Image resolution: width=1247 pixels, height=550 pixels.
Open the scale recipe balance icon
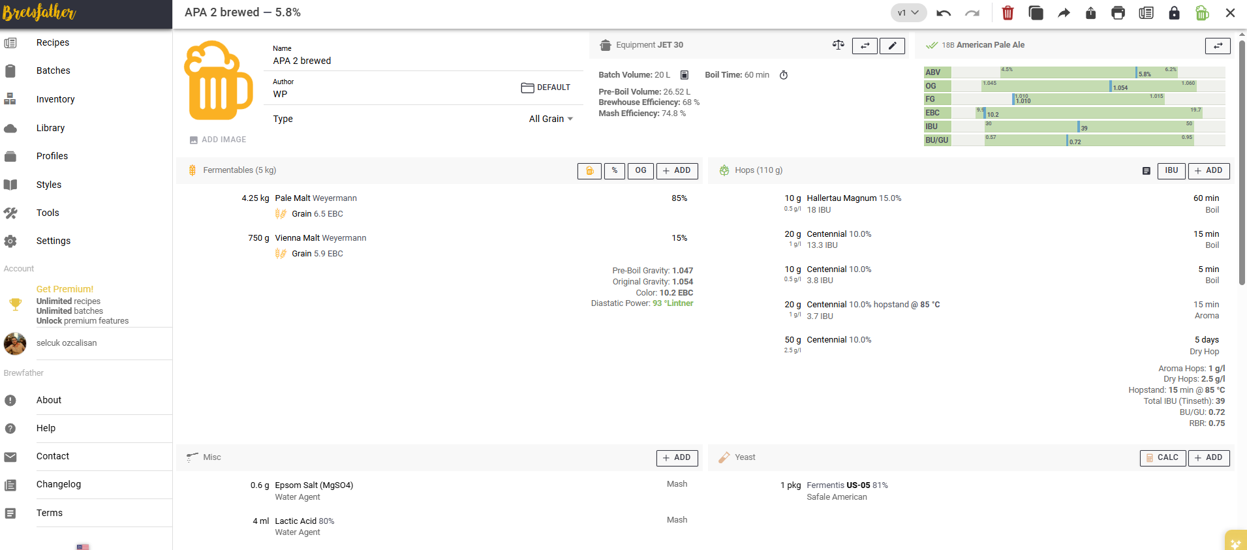(839, 45)
